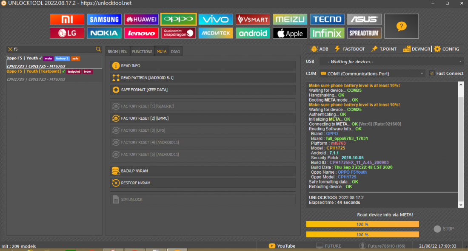Click the Board value full_oppo6763_17031
The image size is (468, 251).
tap(347, 138)
